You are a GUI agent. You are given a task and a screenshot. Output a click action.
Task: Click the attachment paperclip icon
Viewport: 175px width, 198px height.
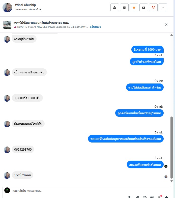point(137,197)
